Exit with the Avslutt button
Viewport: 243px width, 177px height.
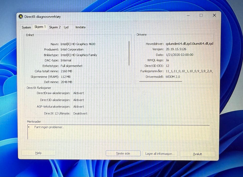[197, 154]
